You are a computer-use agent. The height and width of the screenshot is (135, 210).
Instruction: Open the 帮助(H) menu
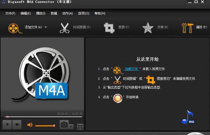click(x=100, y=13)
